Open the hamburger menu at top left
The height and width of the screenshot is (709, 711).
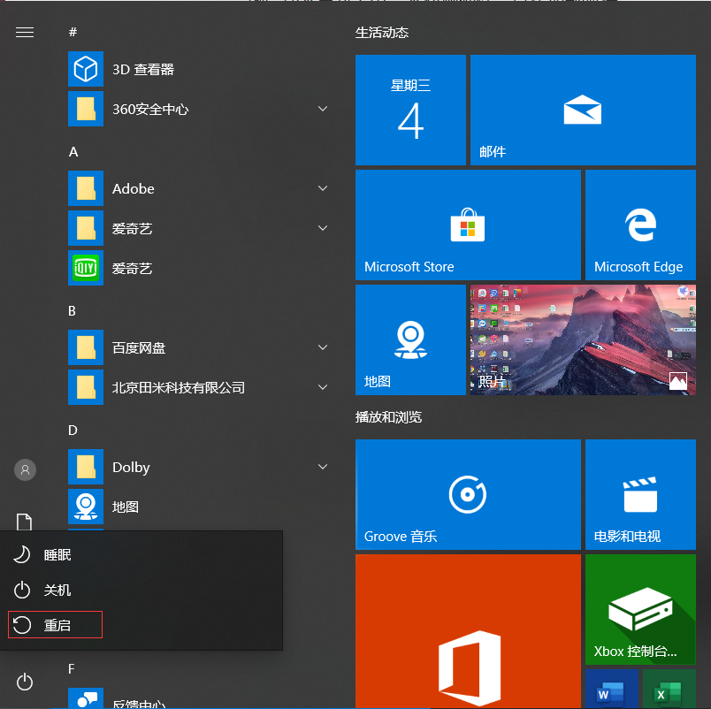[25, 32]
